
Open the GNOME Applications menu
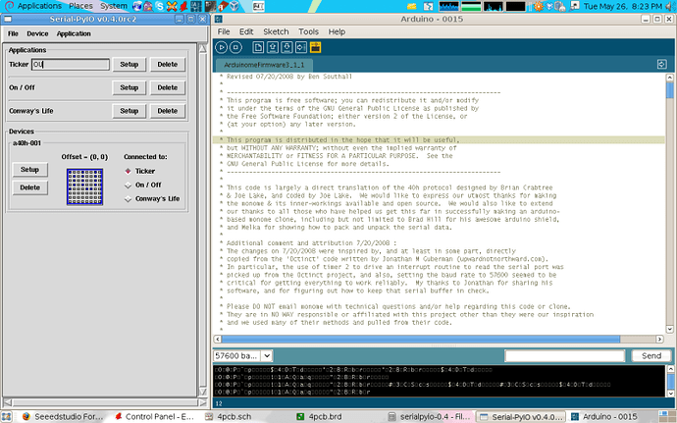point(39,6)
